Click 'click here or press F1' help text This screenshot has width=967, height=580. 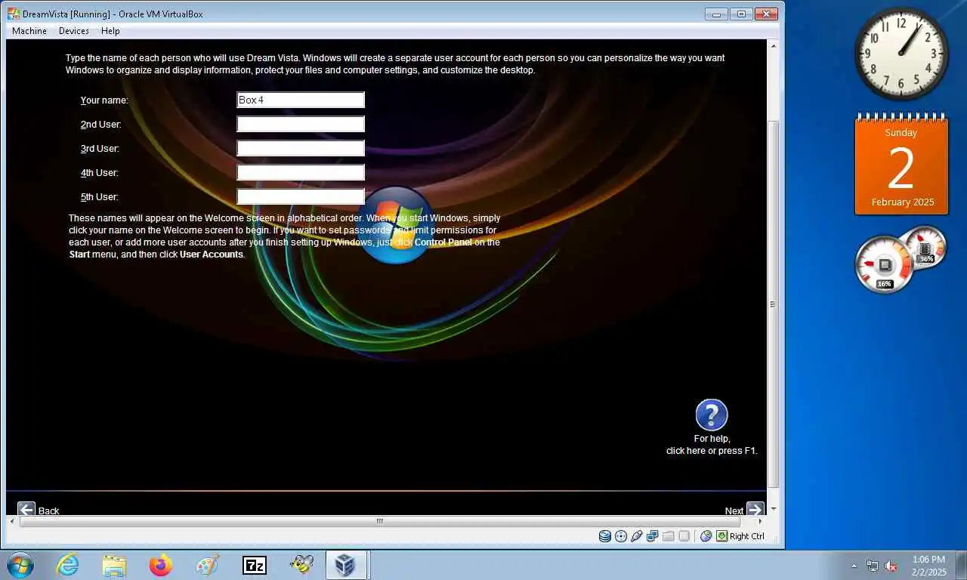(712, 451)
